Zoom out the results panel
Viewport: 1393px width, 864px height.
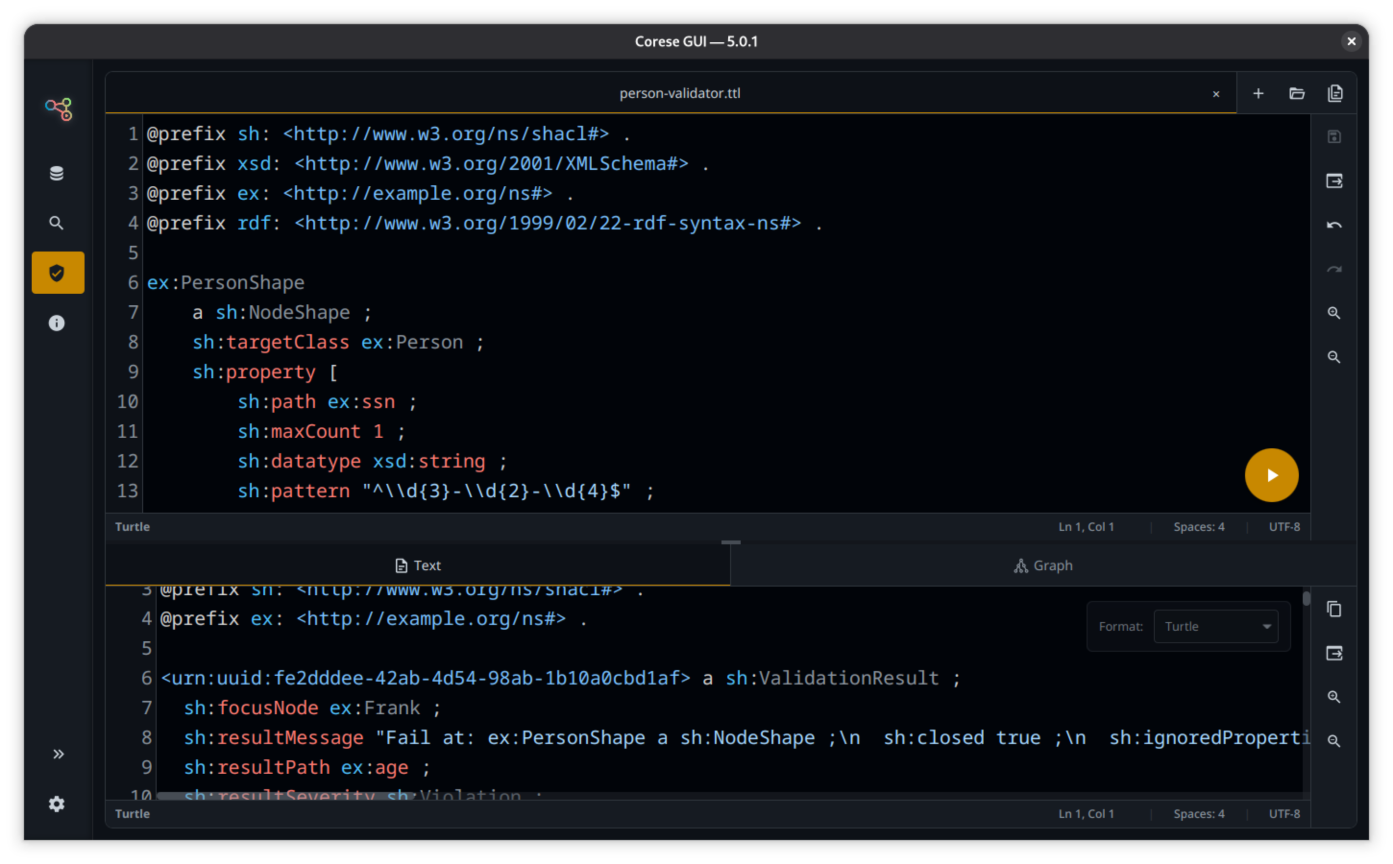tap(1334, 741)
